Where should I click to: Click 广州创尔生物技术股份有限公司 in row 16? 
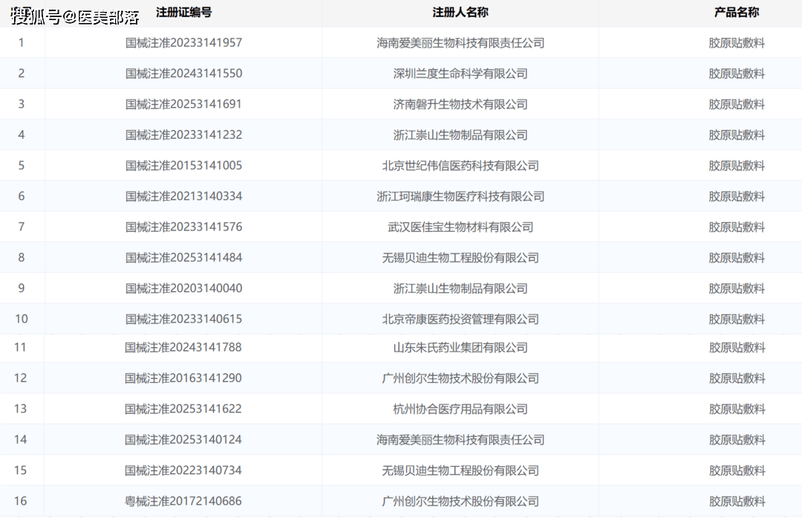coord(460,502)
